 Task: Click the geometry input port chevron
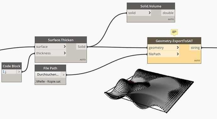coord(178,47)
